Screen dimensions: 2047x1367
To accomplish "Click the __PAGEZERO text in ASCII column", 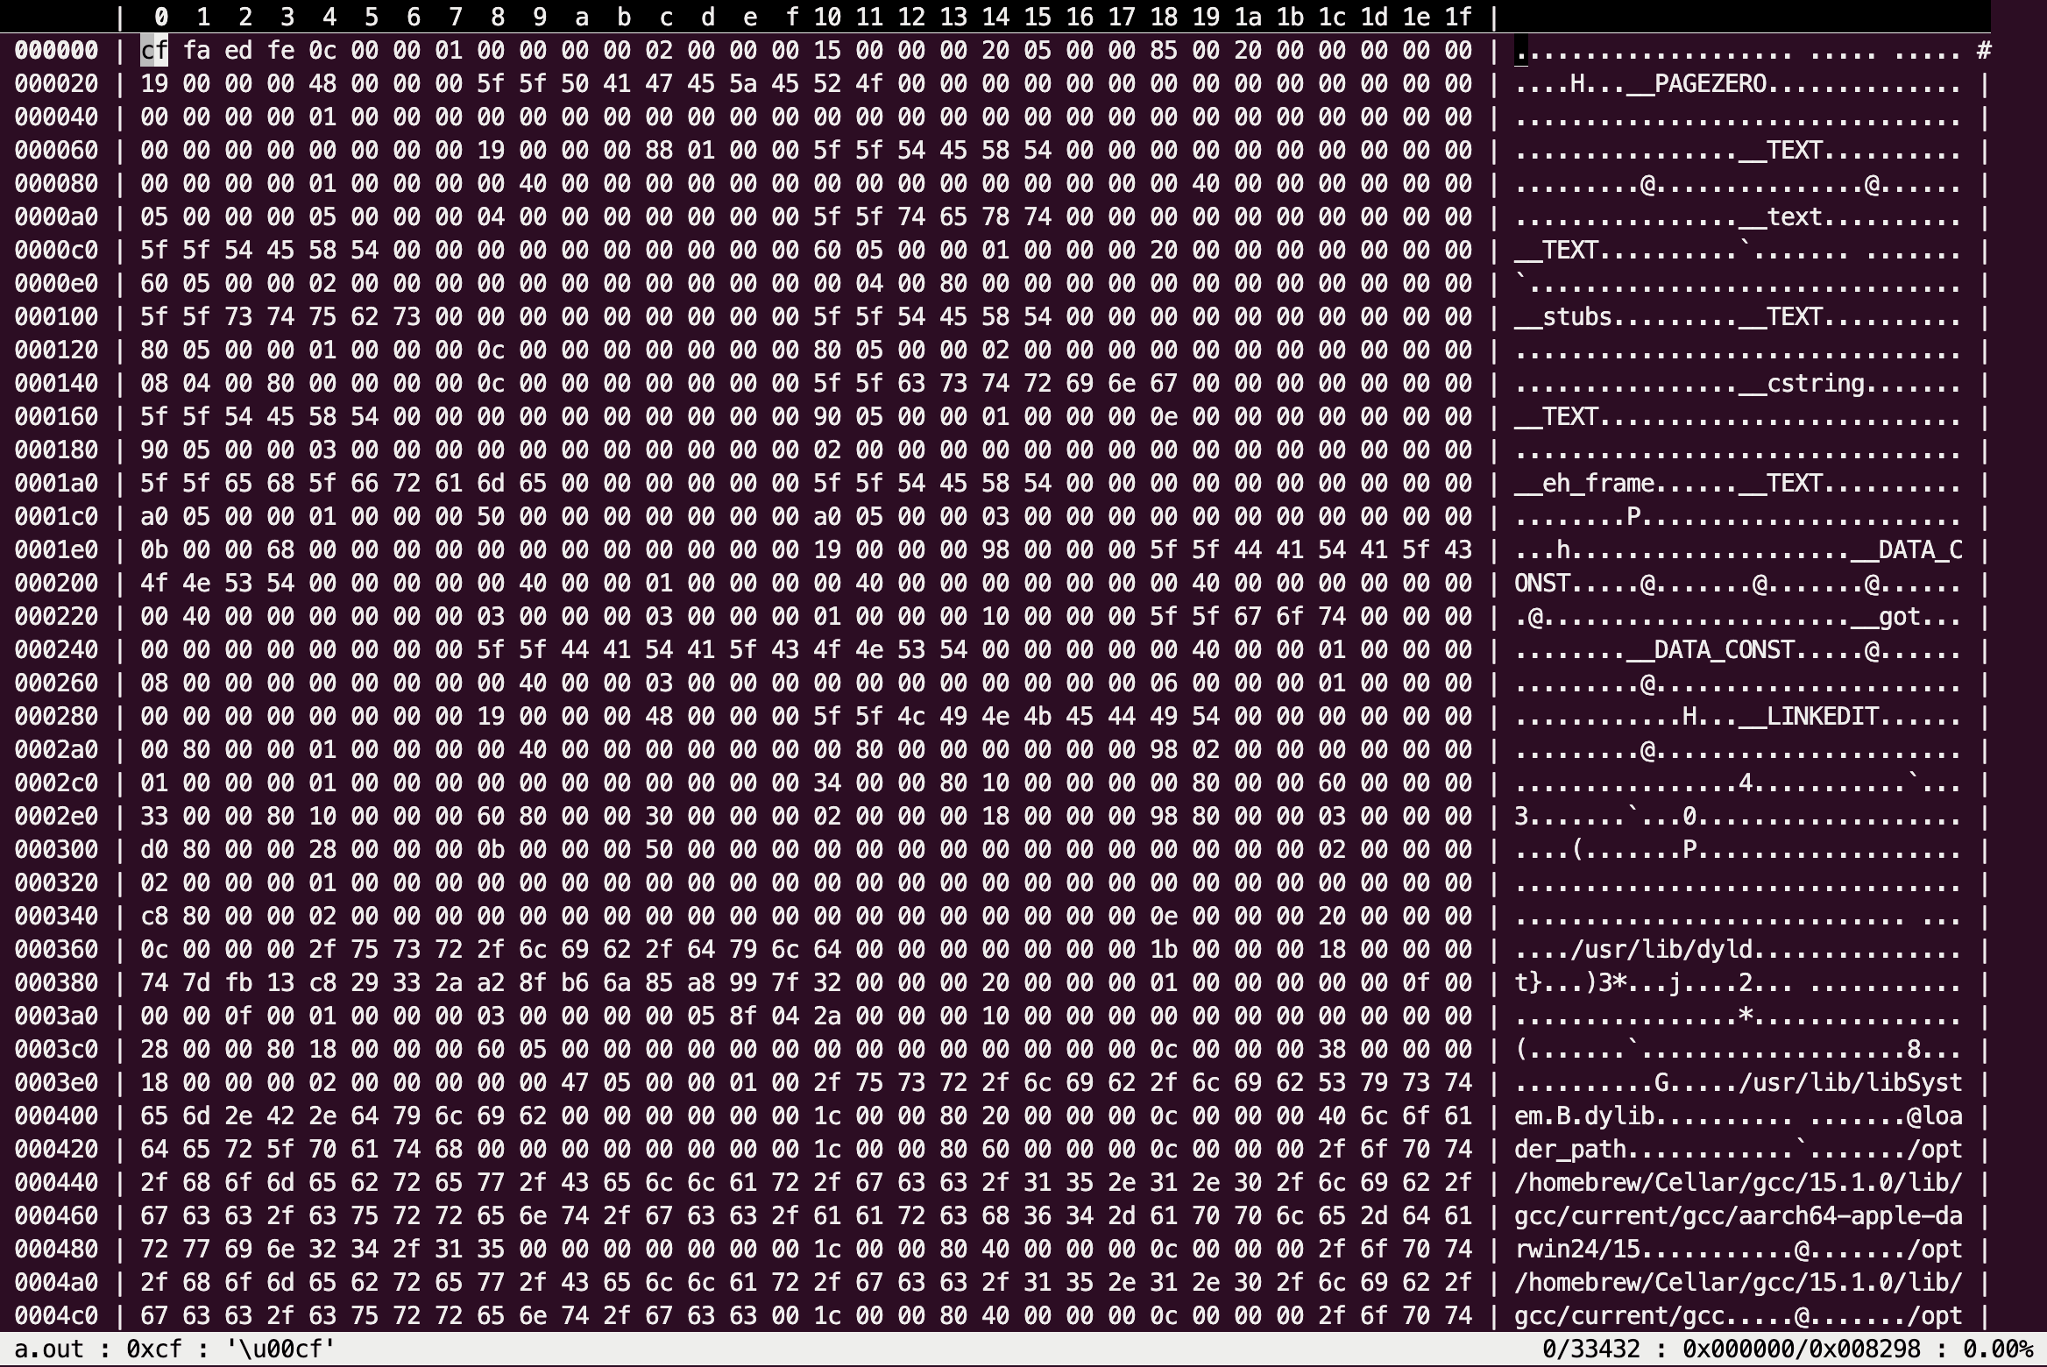I will [x=1696, y=84].
